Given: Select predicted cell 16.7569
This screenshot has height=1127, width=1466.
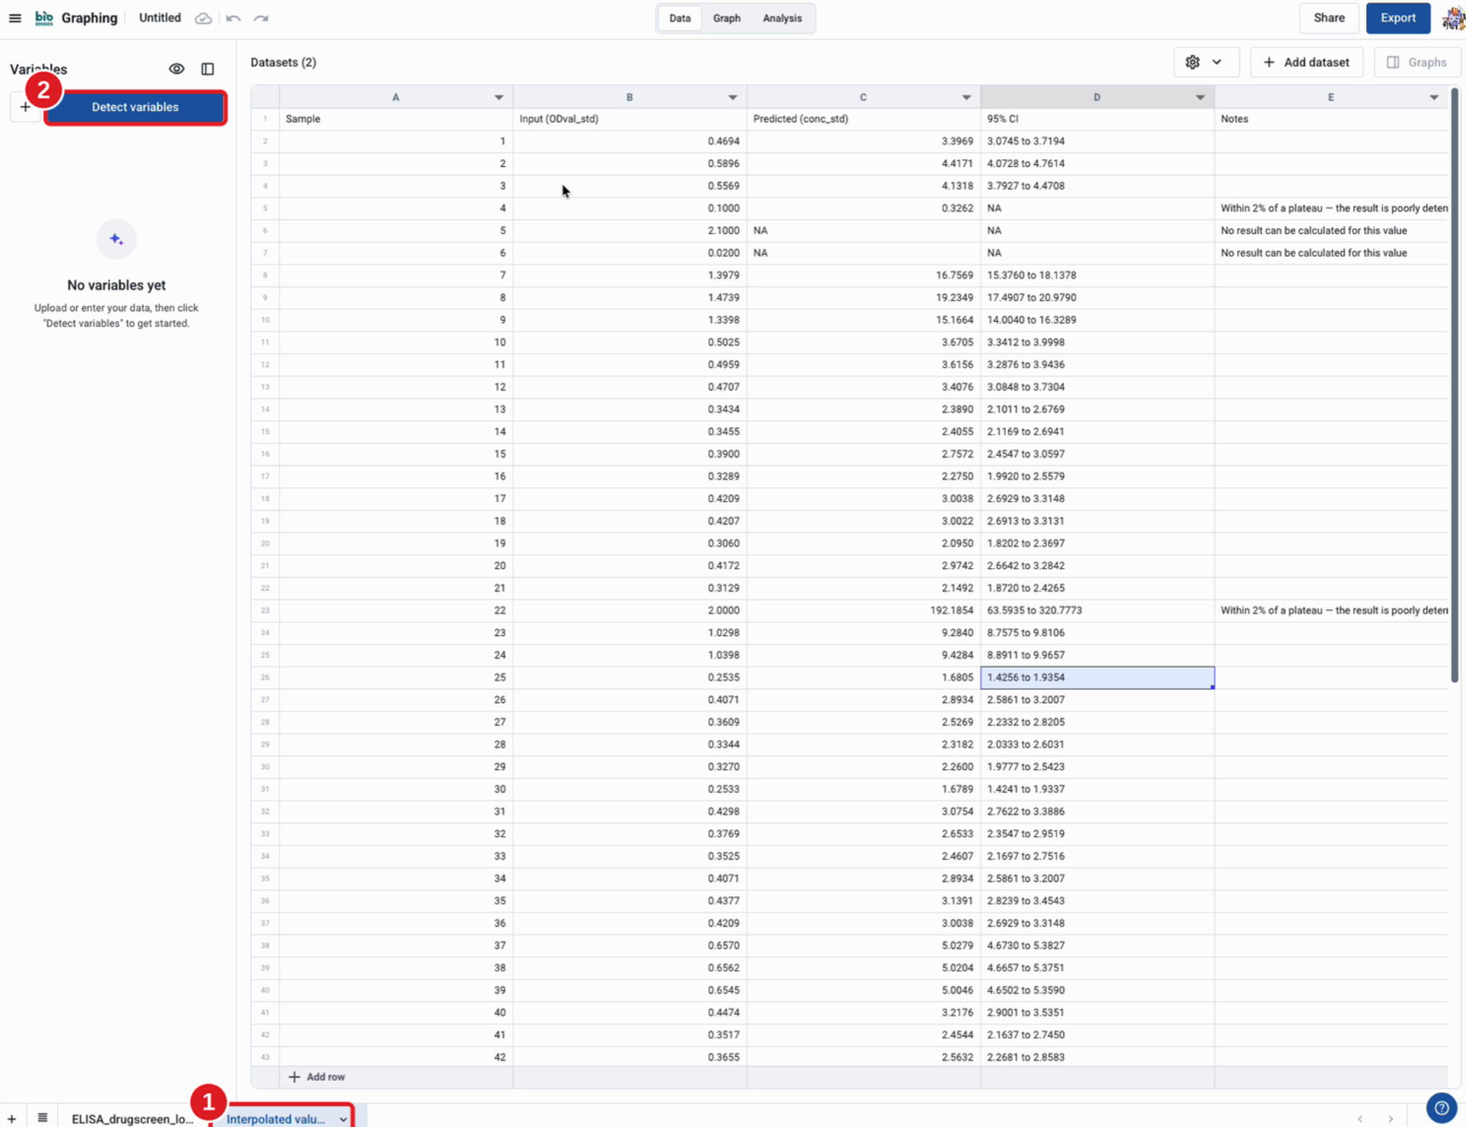Looking at the screenshot, I should 863,275.
